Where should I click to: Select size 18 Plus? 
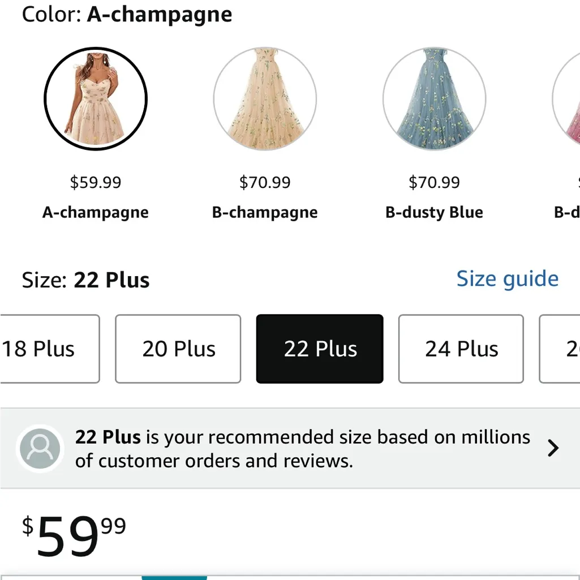point(40,349)
